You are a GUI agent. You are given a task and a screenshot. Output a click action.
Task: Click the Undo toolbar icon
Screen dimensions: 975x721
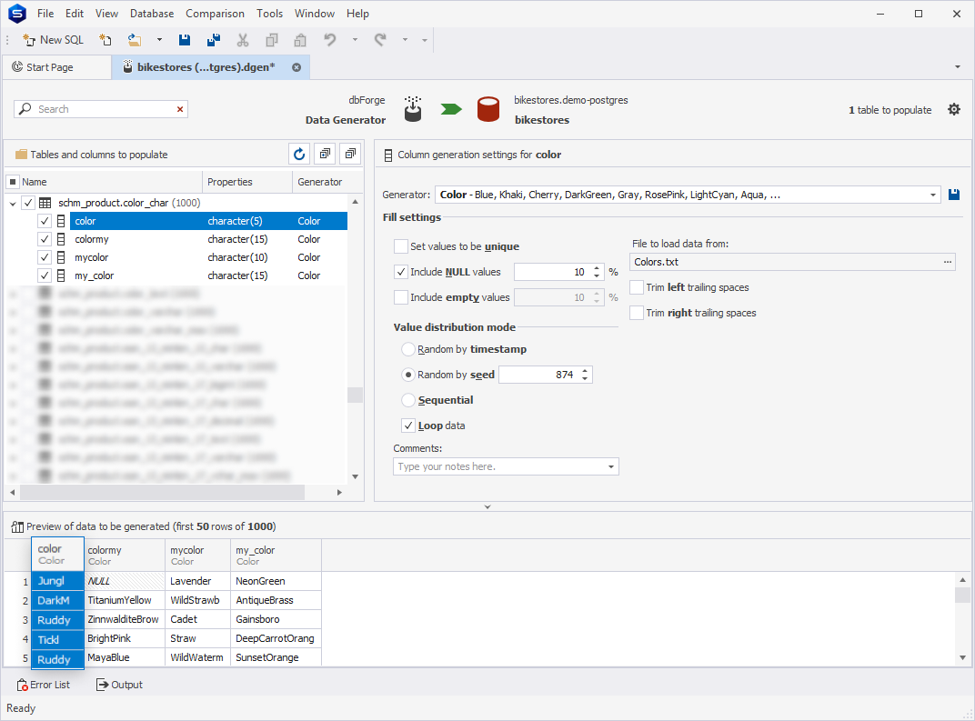click(330, 40)
